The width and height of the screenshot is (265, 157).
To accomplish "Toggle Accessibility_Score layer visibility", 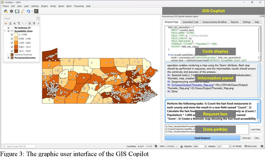I will [8, 31].
